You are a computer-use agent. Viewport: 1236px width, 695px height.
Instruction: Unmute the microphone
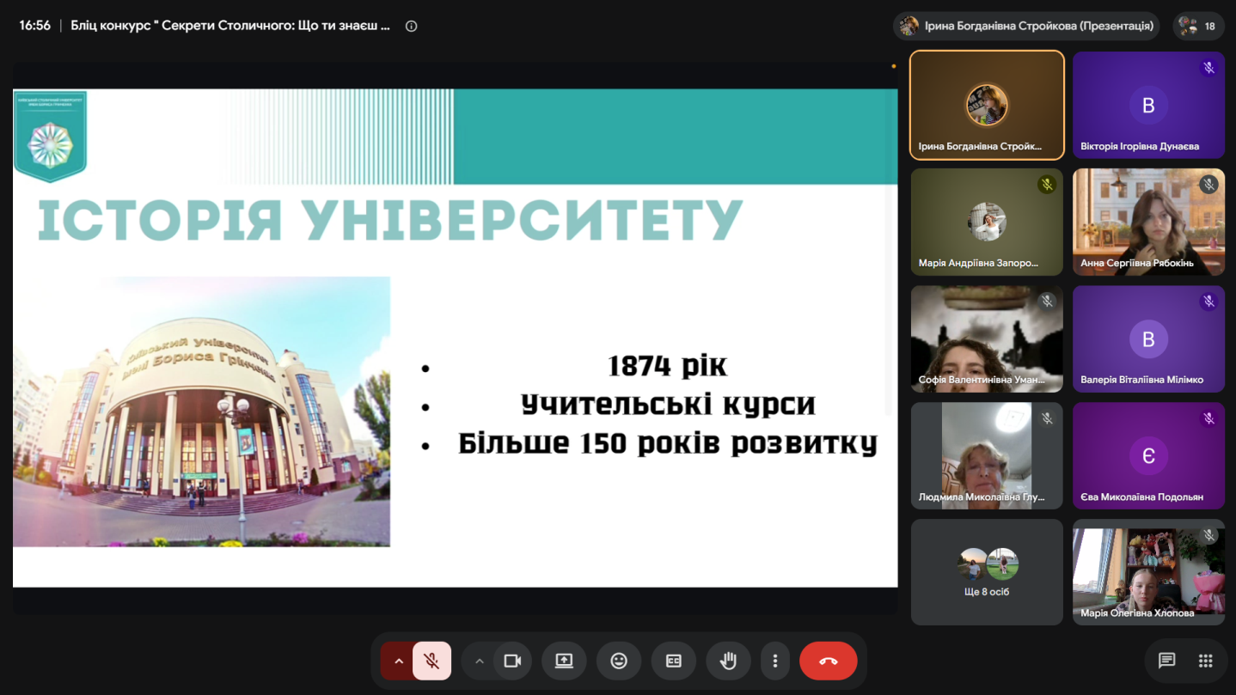click(431, 661)
